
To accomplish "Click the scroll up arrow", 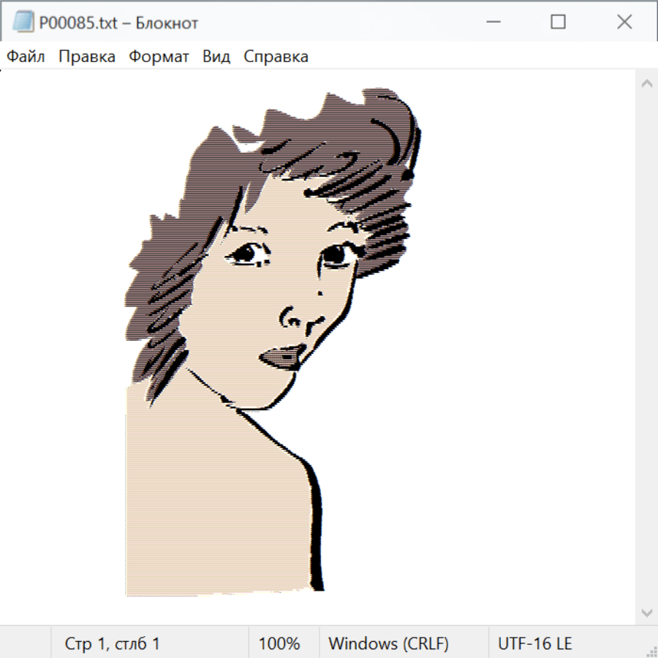I will click(x=646, y=84).
